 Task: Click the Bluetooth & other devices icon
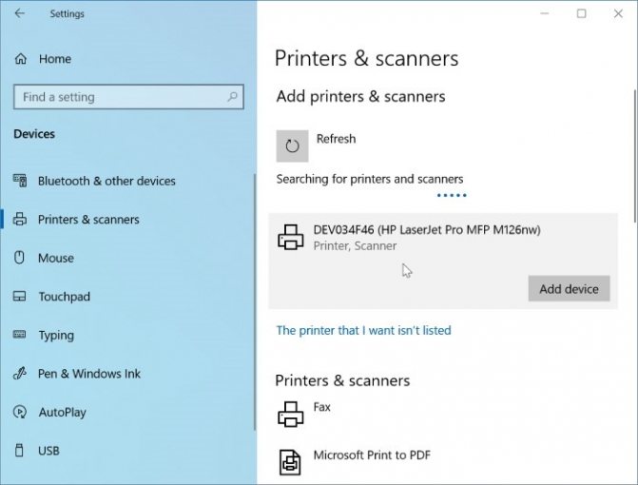coord(20,181)
